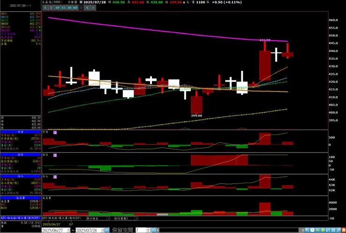Select the blue 法人 panel header

click(x=21, y=177)
